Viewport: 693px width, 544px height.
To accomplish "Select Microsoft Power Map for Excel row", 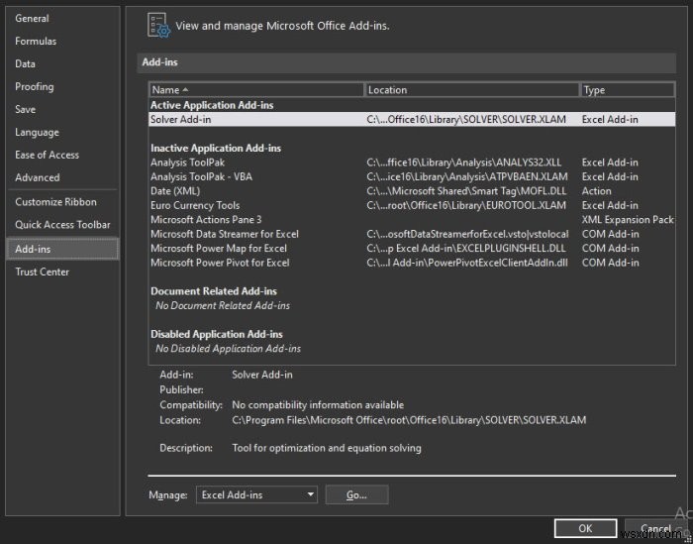I will click(412, 248).
